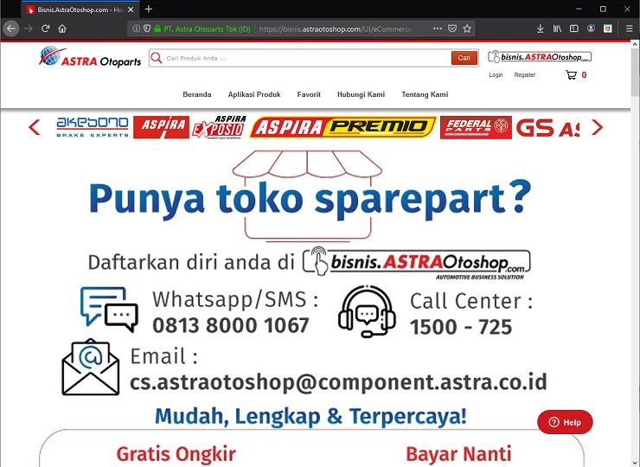The image size is (640, 467).
Task: Click the Gratis Ongkir heading
Action: coord(176,454)
